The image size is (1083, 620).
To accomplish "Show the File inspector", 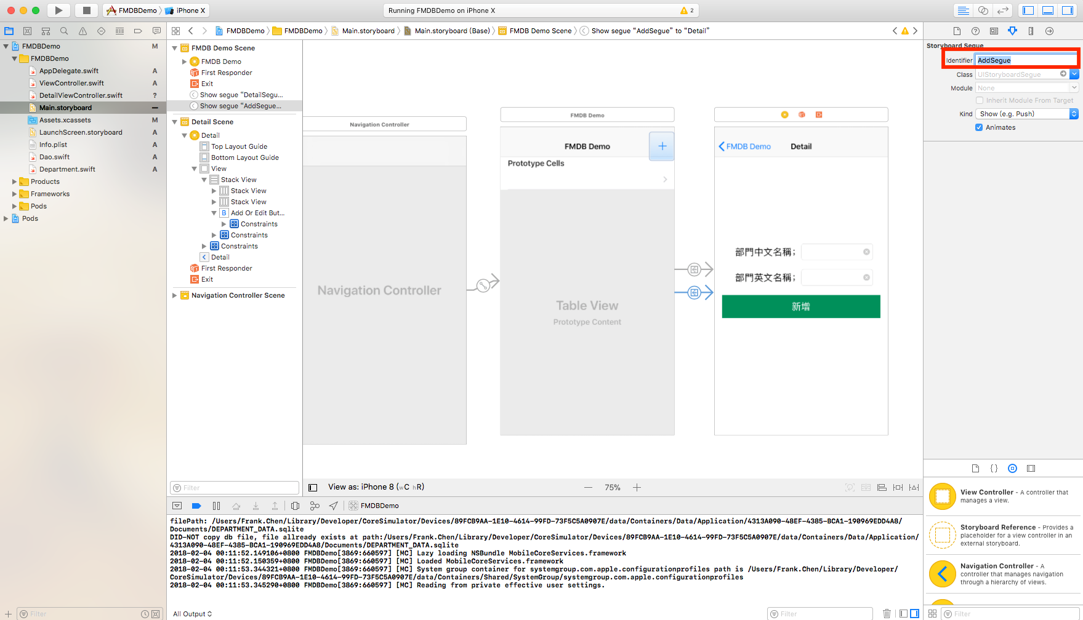I will 957,31.
